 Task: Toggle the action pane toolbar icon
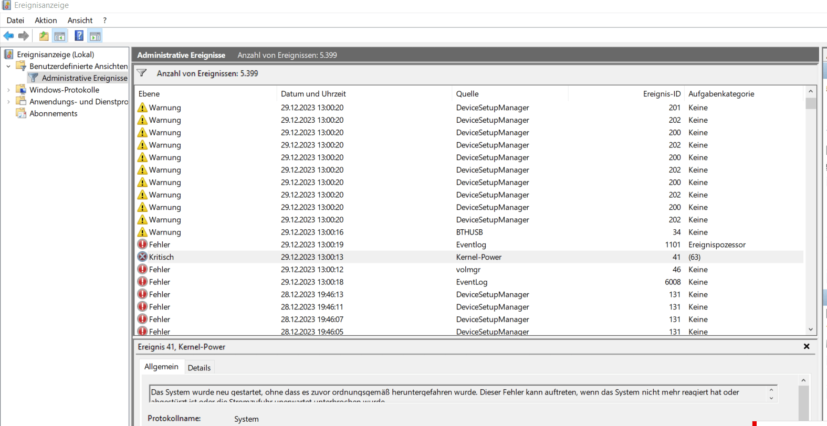(x=95, y=36)
